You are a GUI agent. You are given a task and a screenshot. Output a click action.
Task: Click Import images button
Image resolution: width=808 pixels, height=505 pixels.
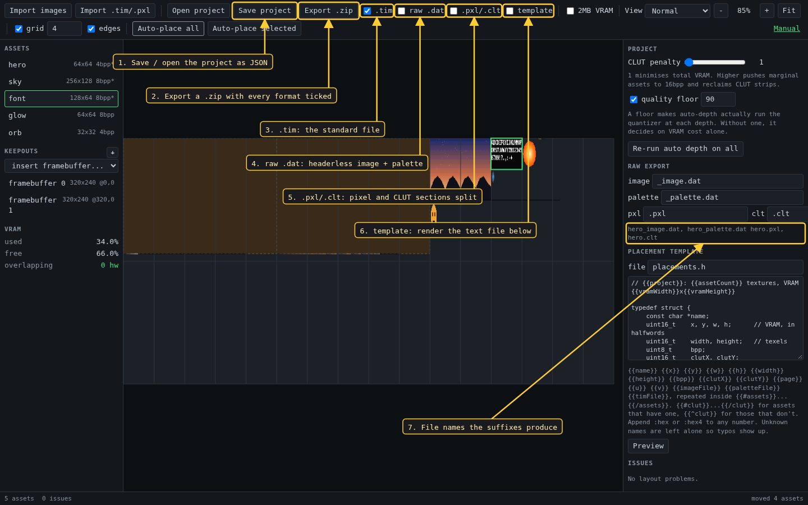38,11
